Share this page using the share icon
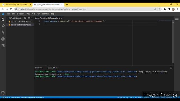Viewport: 180px width, 101px height. [x=155, y=9]
